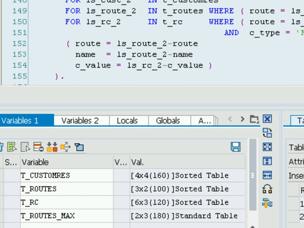The width and height of the screenshot is (304, 228).
Task: Open the truncated A... tab
Action: point(203,121)
